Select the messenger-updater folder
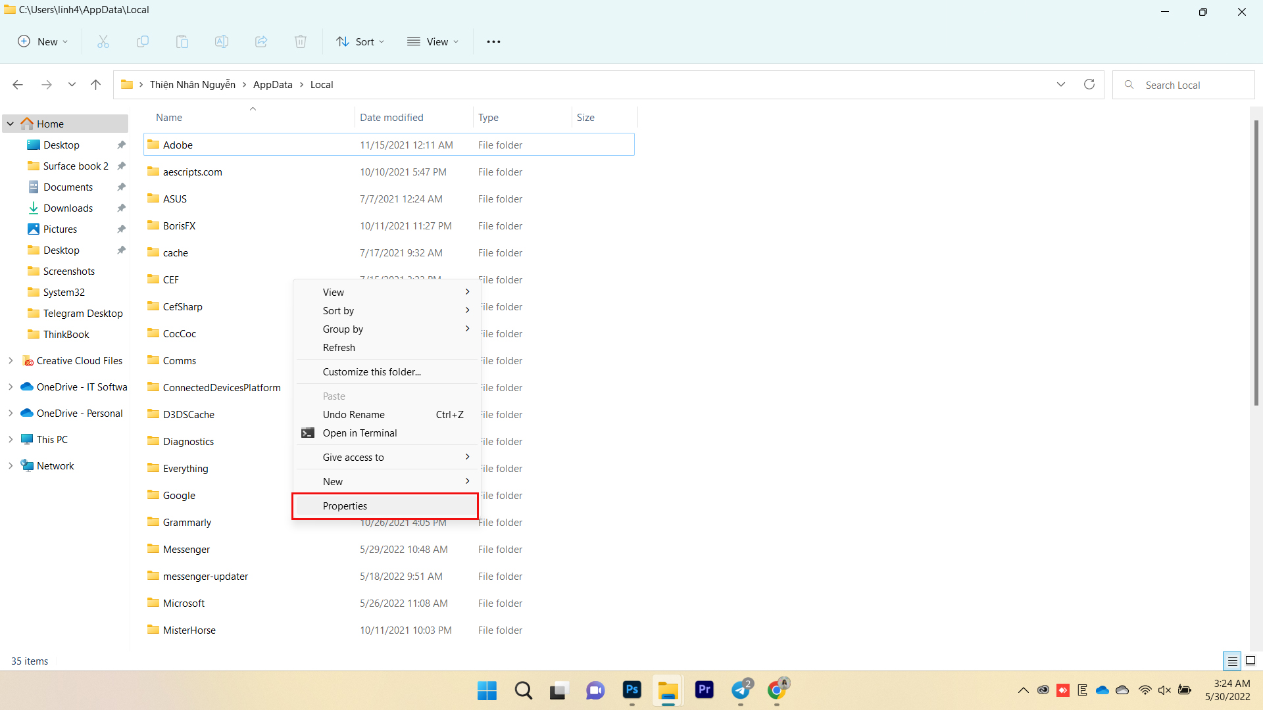Viewport: 1263px width, 710px height. 389,576
